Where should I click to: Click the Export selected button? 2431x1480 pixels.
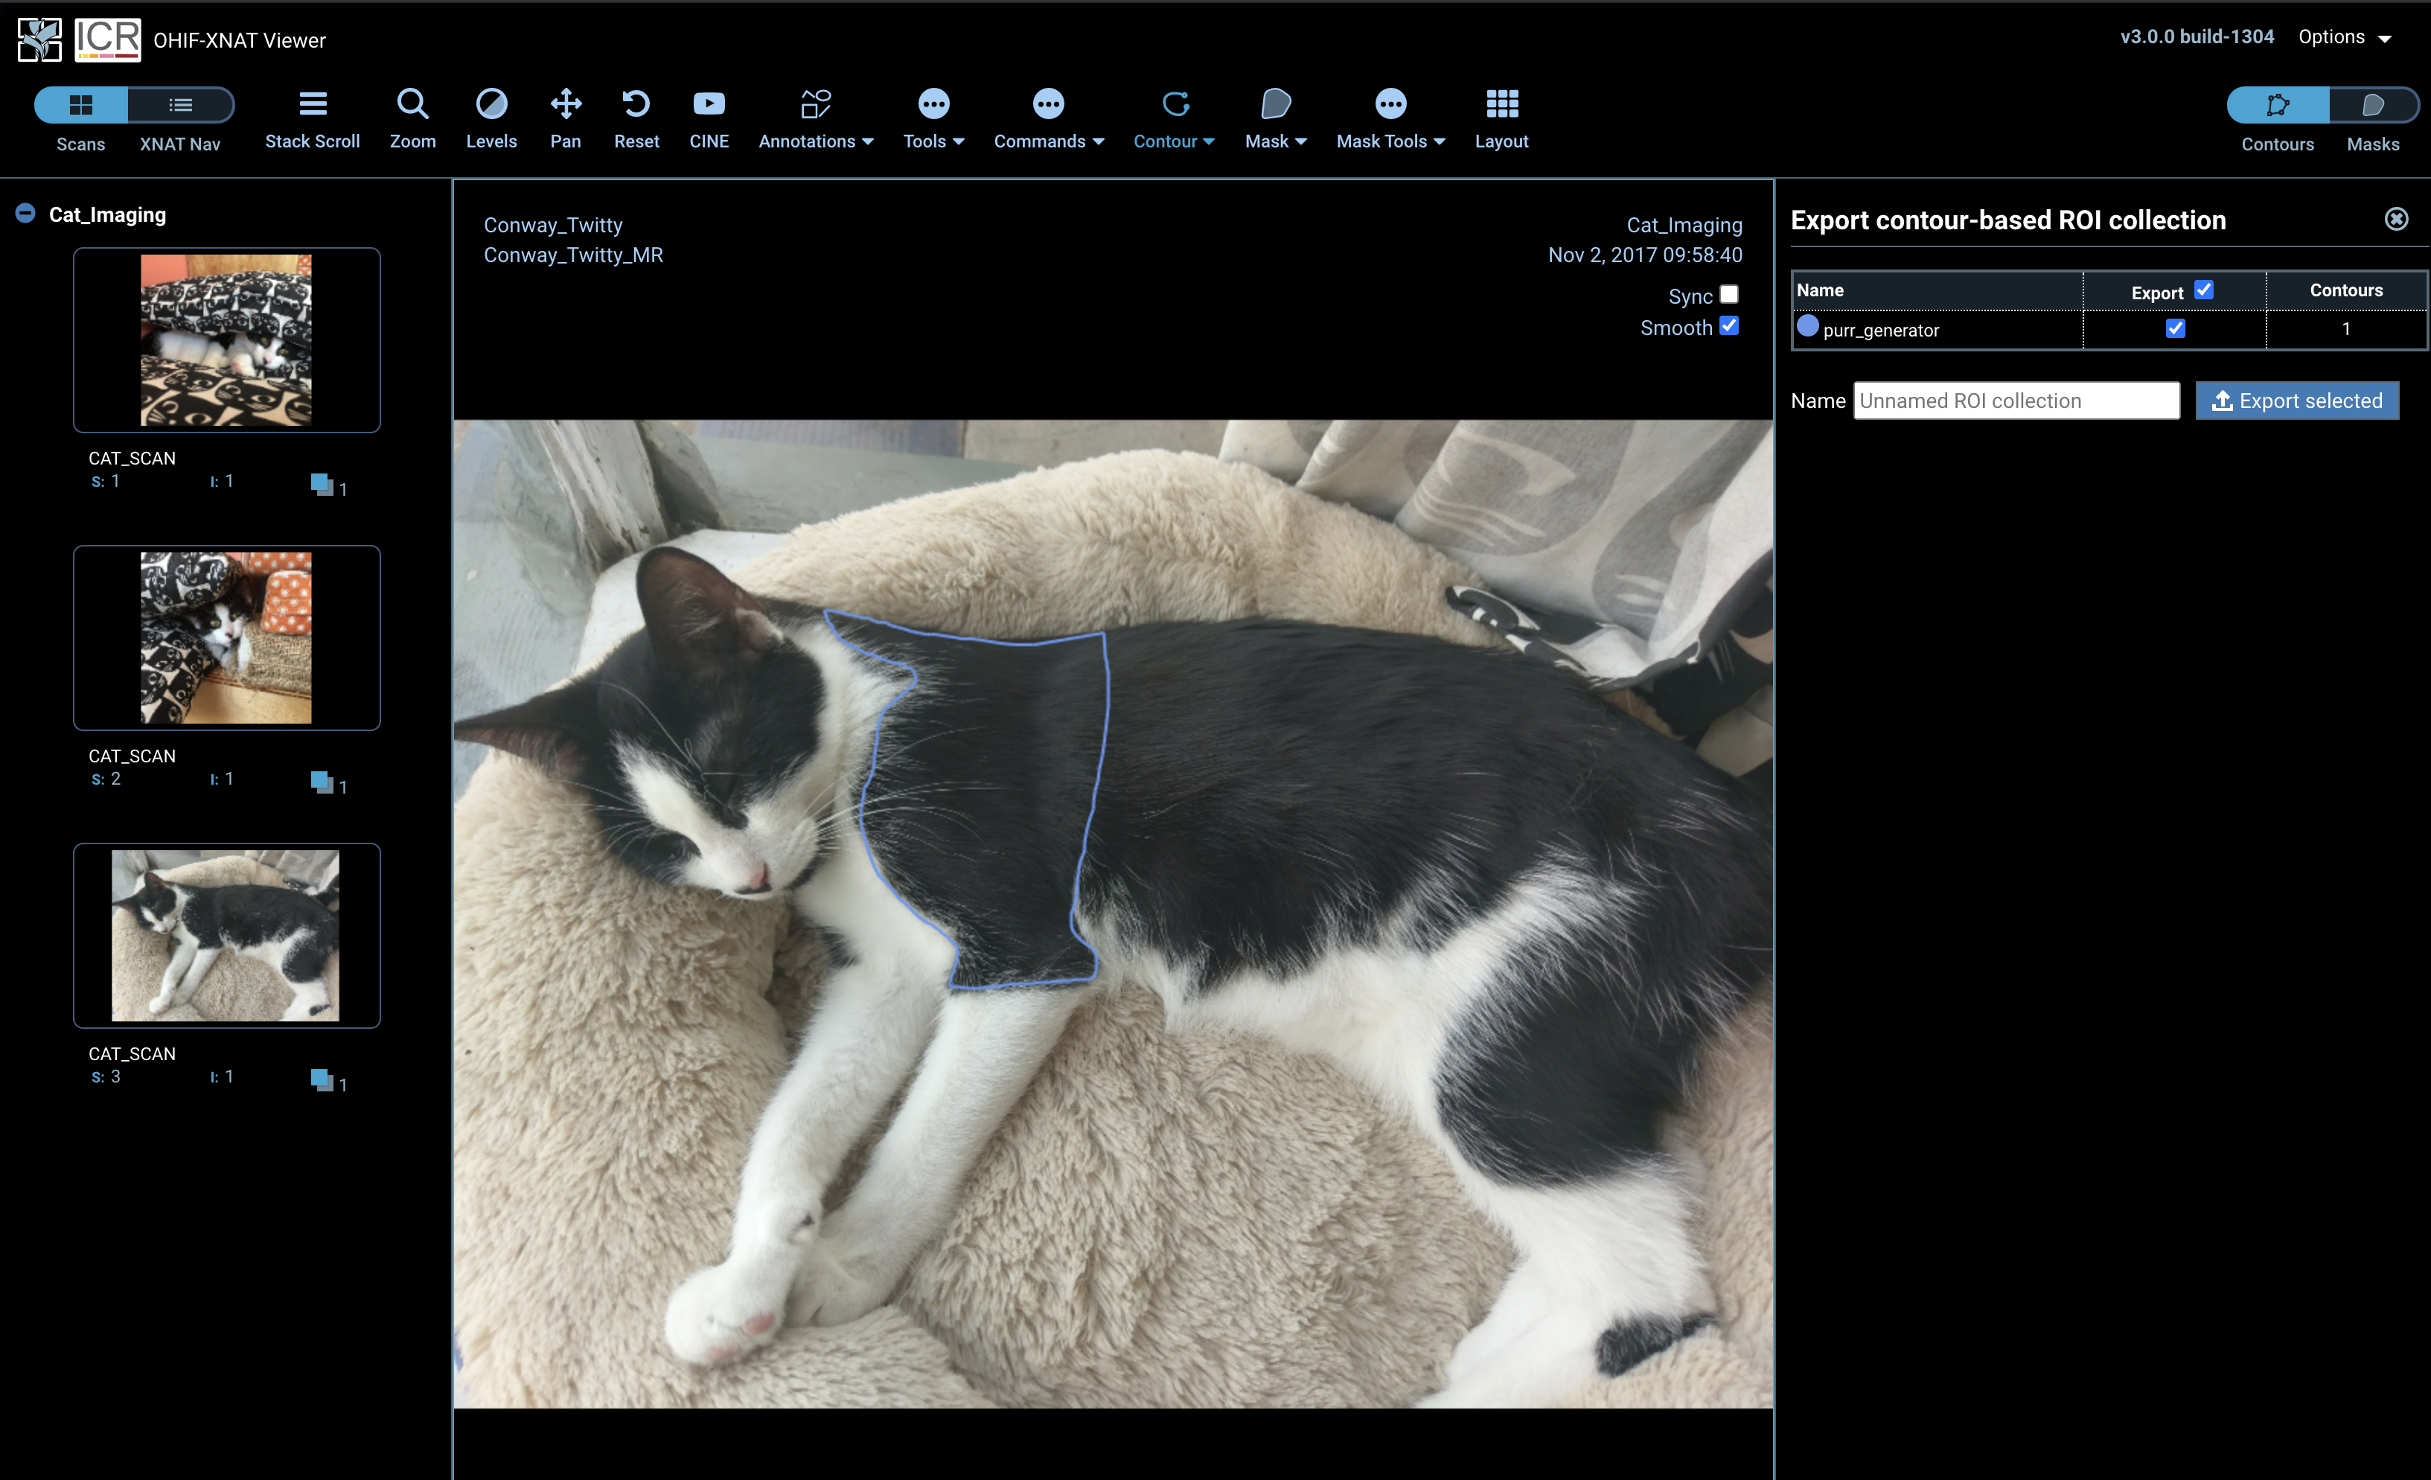(x=2297, y=401)
